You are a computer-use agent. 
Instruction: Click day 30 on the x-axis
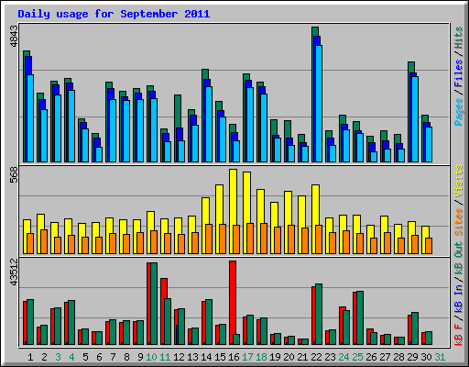(426, 357)
